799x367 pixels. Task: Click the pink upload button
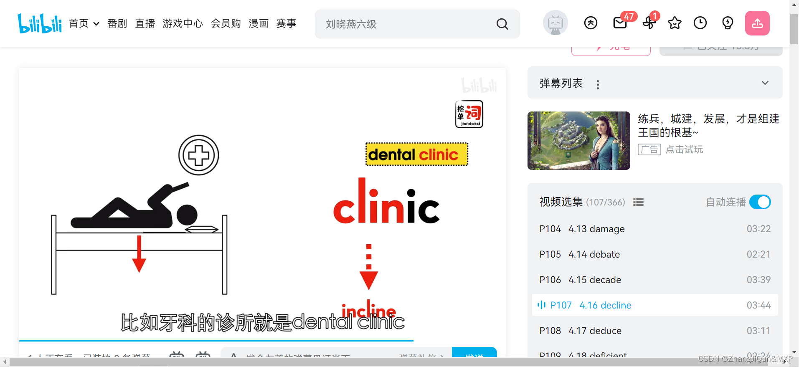tap(757, 23)
